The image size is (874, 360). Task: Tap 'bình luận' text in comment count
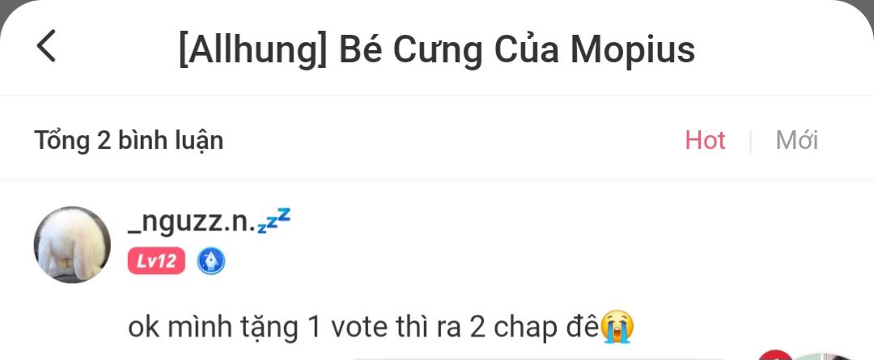(x=171, y=141)
